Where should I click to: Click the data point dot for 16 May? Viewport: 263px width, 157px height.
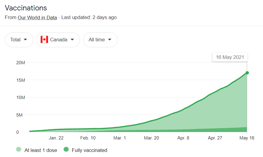pyautogui.click(x=247, y=73)
